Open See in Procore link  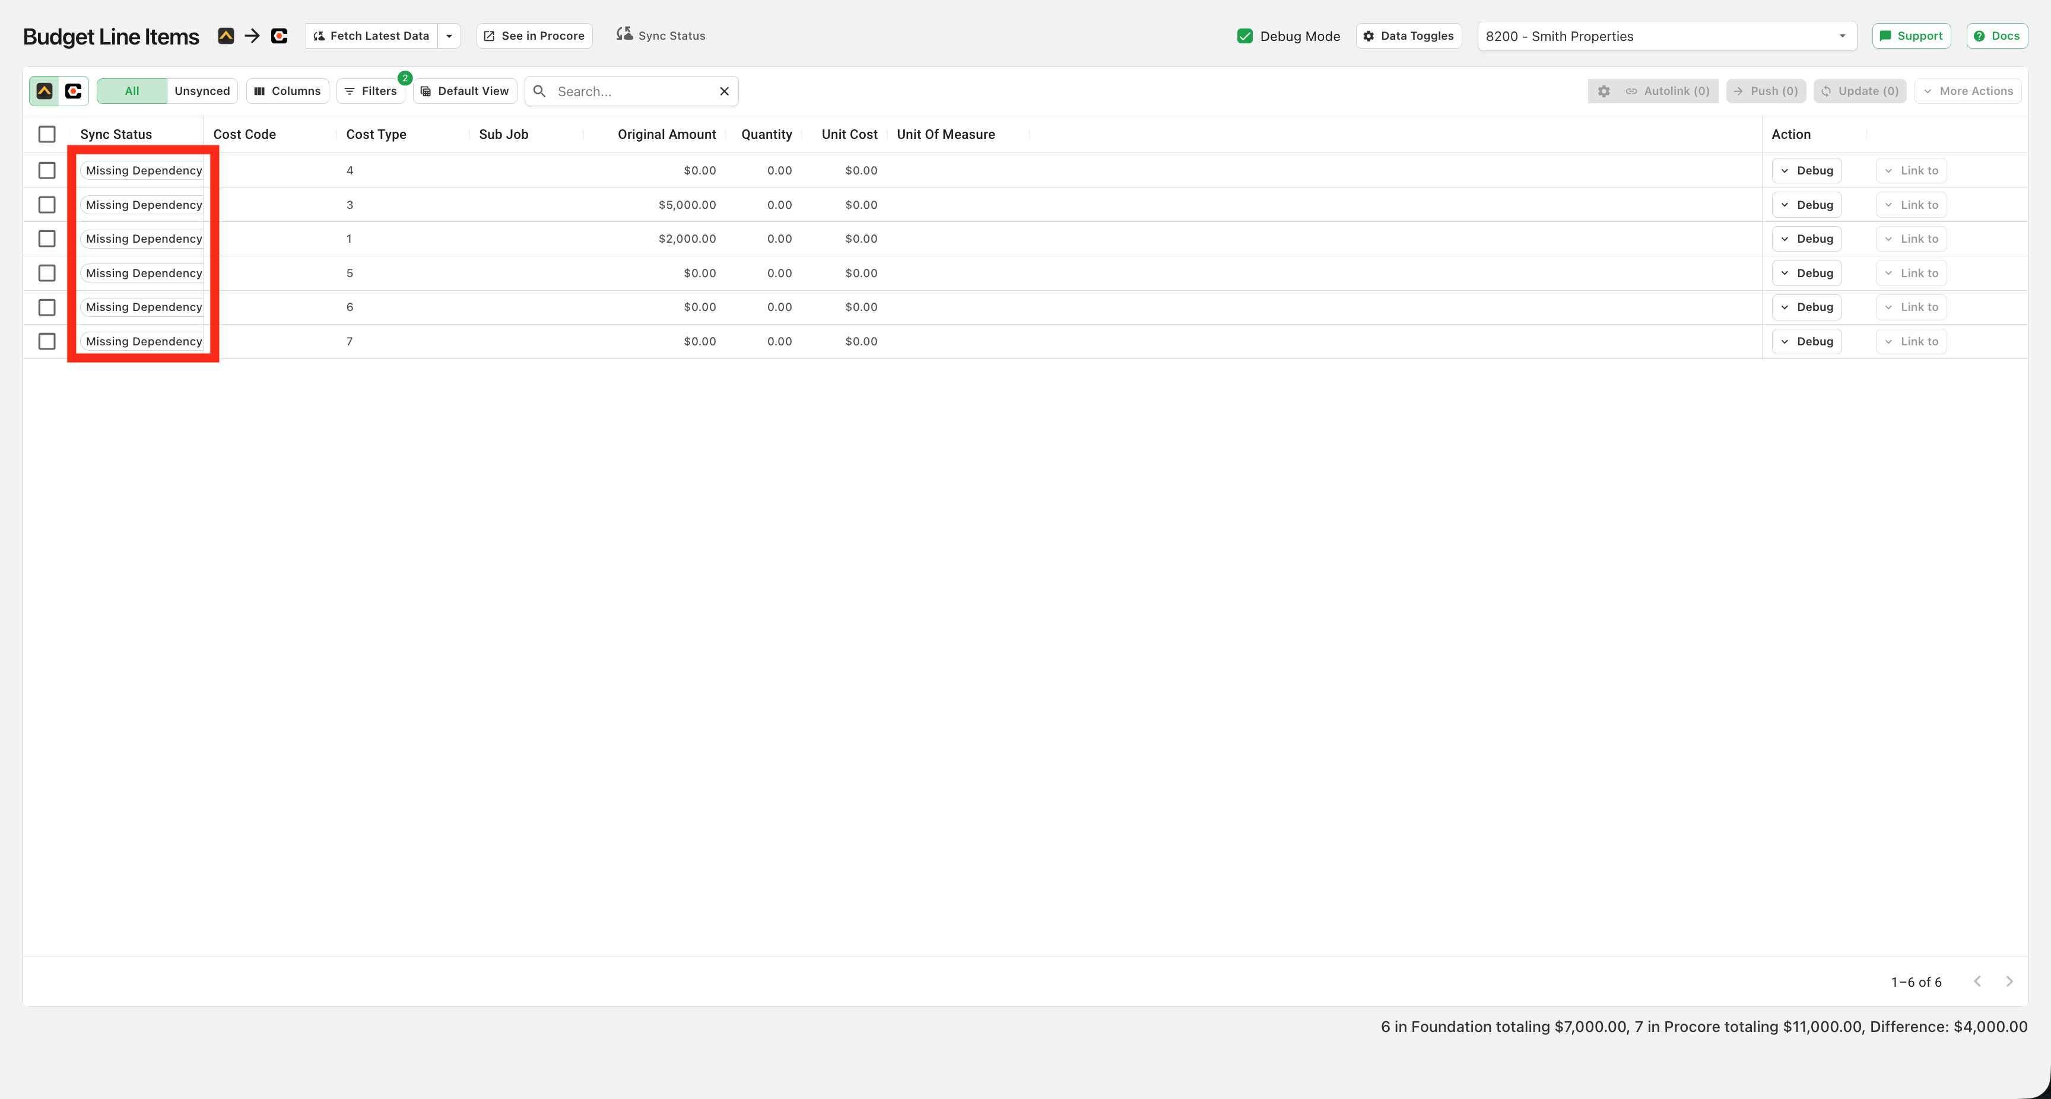pyautogui.click(x=534, y=36)
